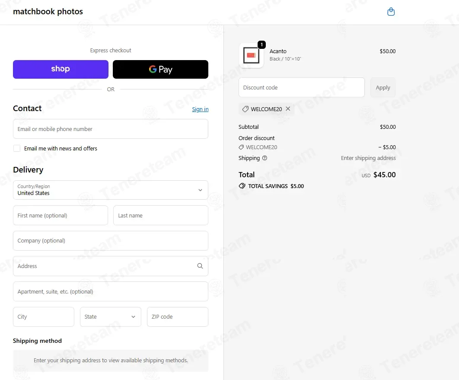Click the Email or mobile phone number field
The height and width of the screenshot is (380, 459).
pyautogui.click(x=111, y=129)
